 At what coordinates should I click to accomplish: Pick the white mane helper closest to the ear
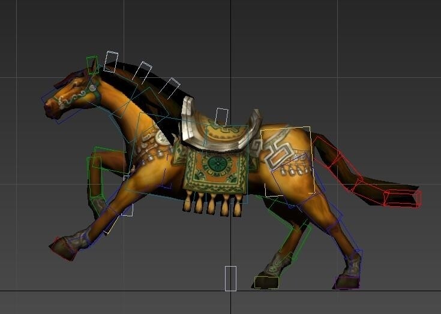click(111, 62)
